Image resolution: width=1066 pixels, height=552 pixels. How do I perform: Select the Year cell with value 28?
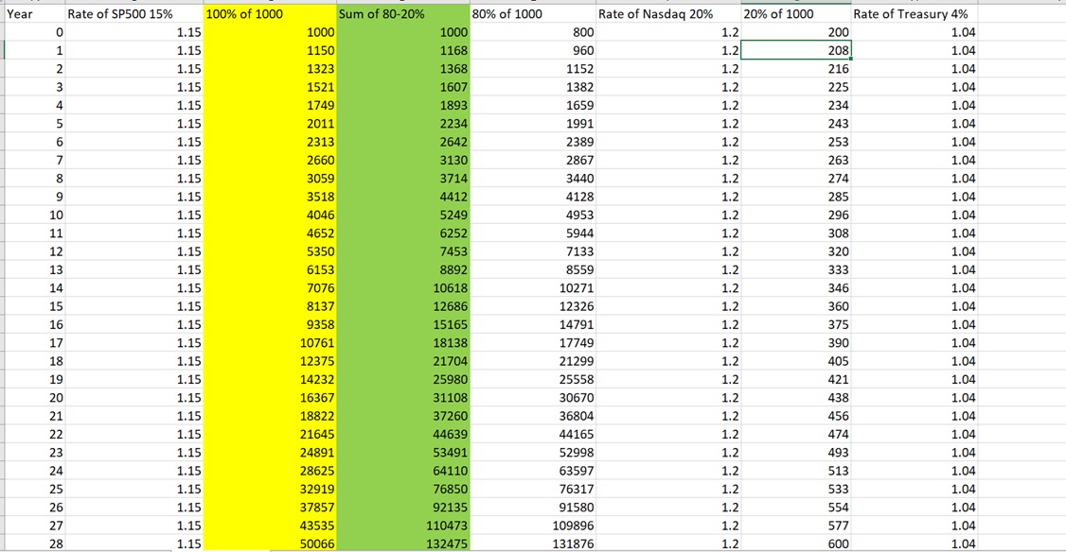coord(32,543)
